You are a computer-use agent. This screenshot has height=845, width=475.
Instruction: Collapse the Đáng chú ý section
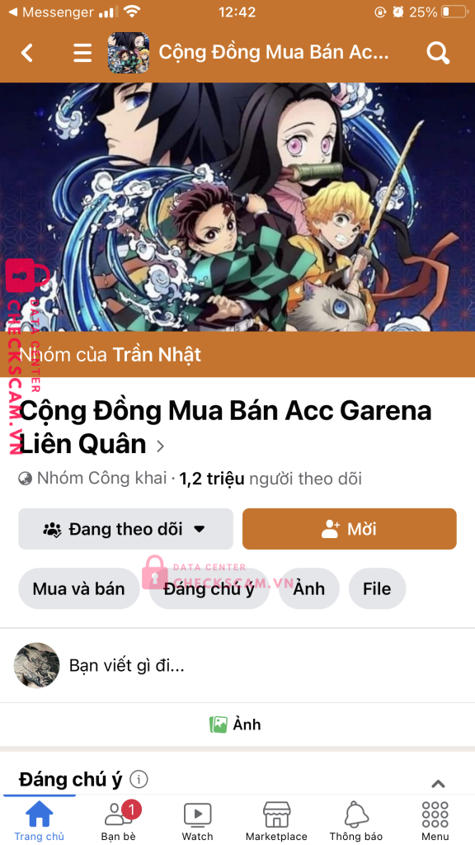coord(439,784)
